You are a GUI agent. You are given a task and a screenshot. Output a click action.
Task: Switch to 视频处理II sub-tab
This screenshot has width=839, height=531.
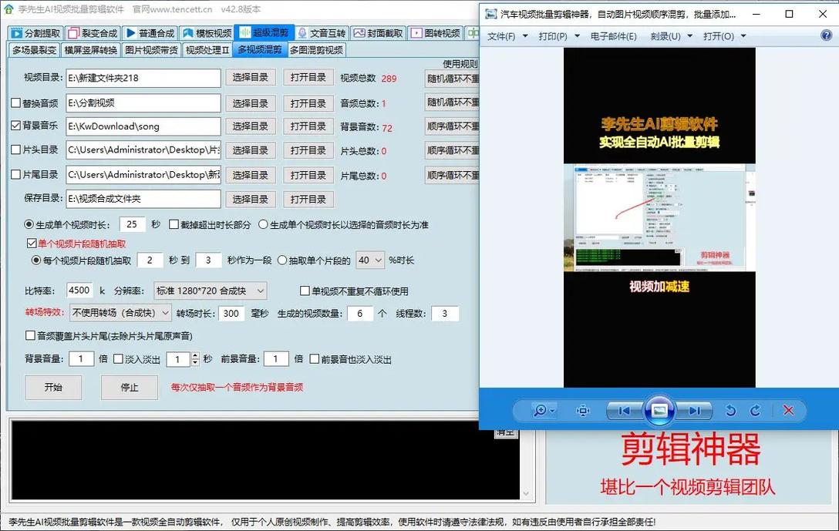[207, 50]
